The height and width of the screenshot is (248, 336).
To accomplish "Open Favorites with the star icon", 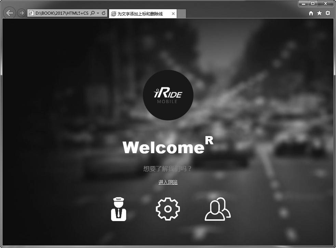I will tap(319, 13).
